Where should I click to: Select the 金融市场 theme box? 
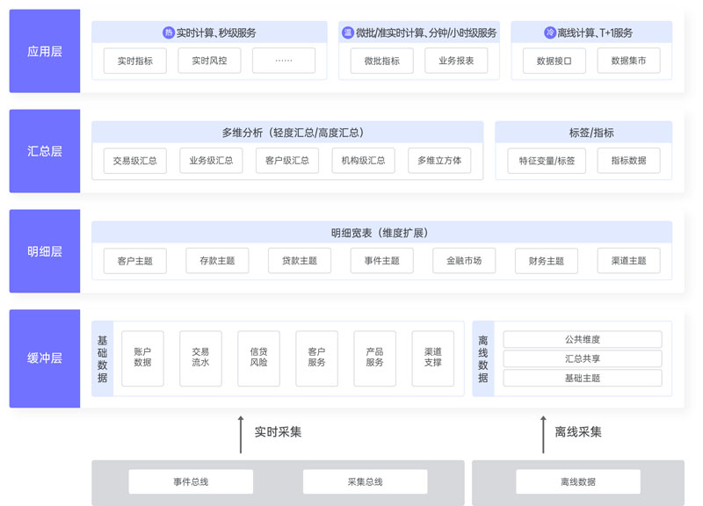pyautogui.click(x=464, y=261)
